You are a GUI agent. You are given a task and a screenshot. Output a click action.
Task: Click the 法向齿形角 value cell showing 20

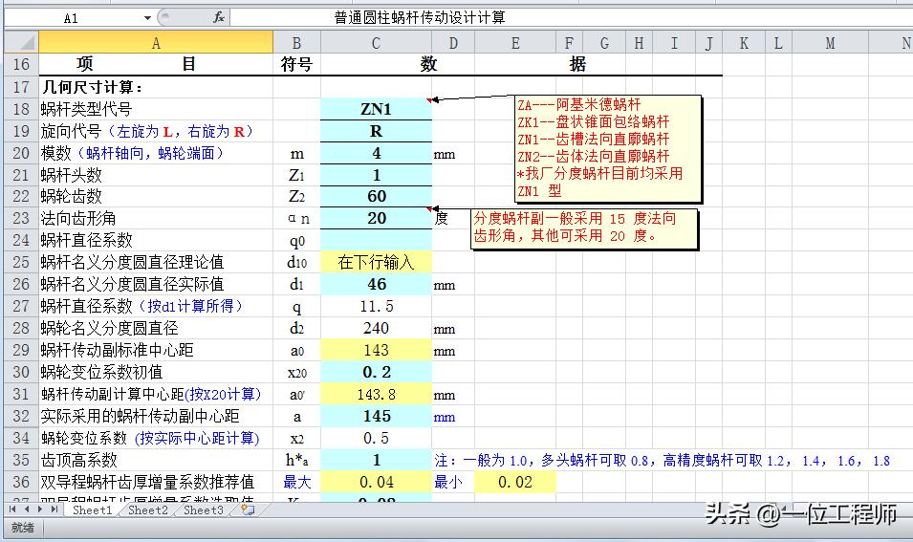tap(376, 218)
